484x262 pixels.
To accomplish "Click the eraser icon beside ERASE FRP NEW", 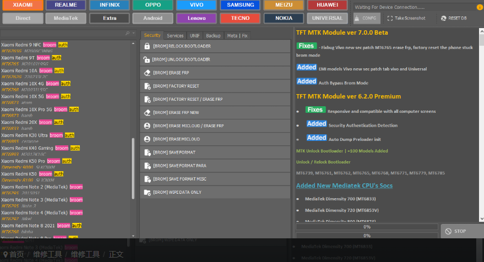I will 147,112.
